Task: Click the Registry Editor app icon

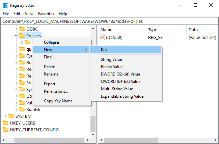Action: coord(5,5)
